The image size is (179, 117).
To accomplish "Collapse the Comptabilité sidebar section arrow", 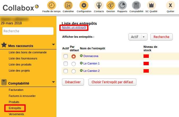I will pos(53,82).
